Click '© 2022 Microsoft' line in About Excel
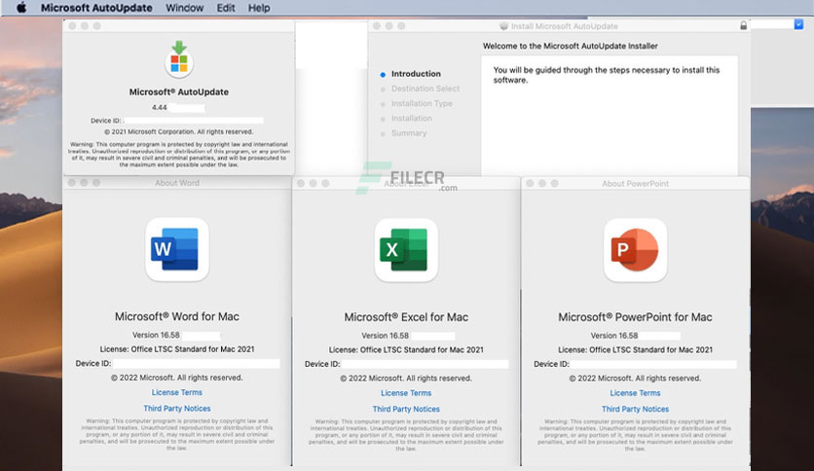Viewport: 814px width, 471px height. [x=406, y=379]
